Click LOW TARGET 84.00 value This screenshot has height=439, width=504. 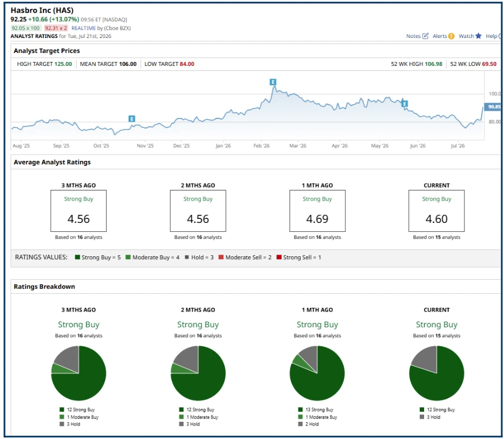click(187, 64)
